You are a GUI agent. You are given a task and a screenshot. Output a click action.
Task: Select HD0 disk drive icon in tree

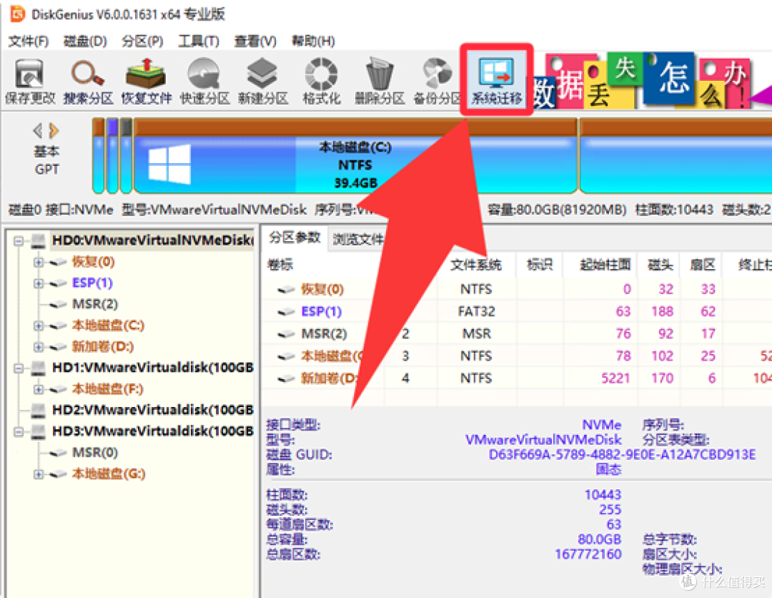39,240
